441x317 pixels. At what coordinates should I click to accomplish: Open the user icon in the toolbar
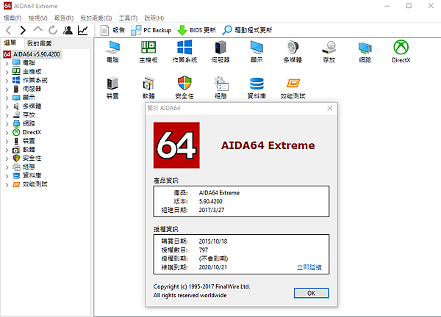pyautogui.click(x=68, y=30)
